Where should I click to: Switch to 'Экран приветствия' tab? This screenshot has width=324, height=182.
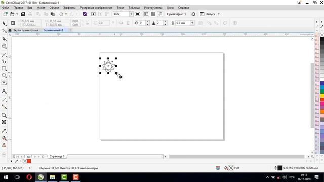click(x=26, y=30)
